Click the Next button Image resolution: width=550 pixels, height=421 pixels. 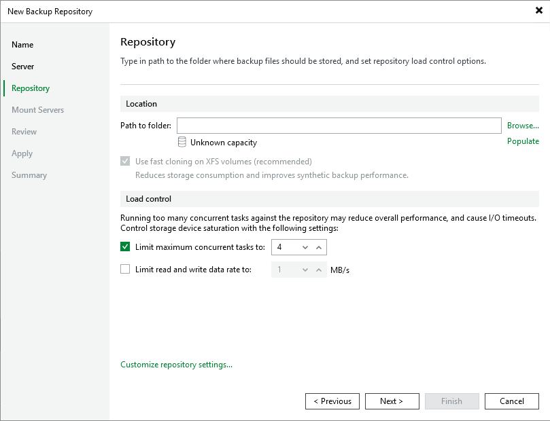392,401
